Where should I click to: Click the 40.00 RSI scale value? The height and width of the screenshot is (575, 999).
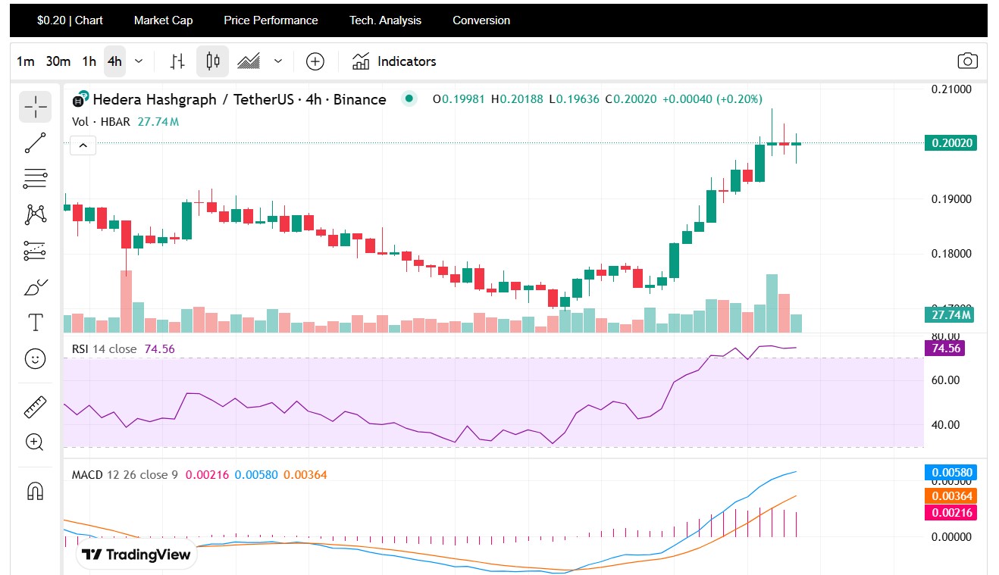tap(945, 424)
